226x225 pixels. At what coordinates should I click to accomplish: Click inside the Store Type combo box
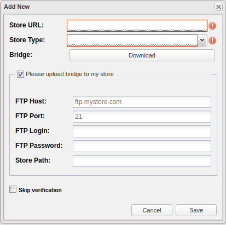pos(132,41)
